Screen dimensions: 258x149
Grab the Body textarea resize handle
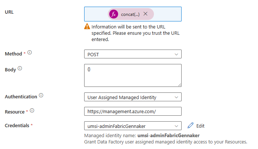pos(179,85)
